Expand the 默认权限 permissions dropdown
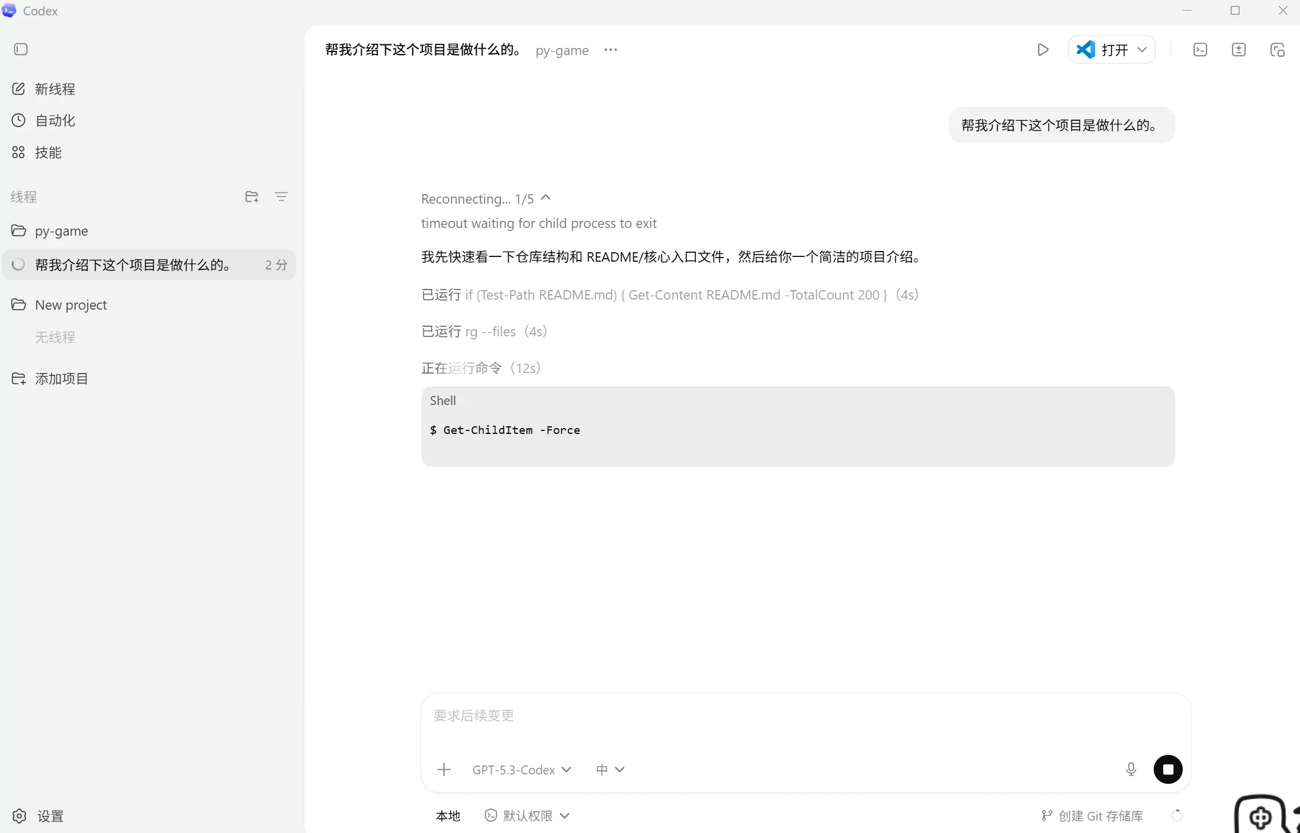Image resolution: width=1300 pixels, height=833 pixels. pos(527,816)
